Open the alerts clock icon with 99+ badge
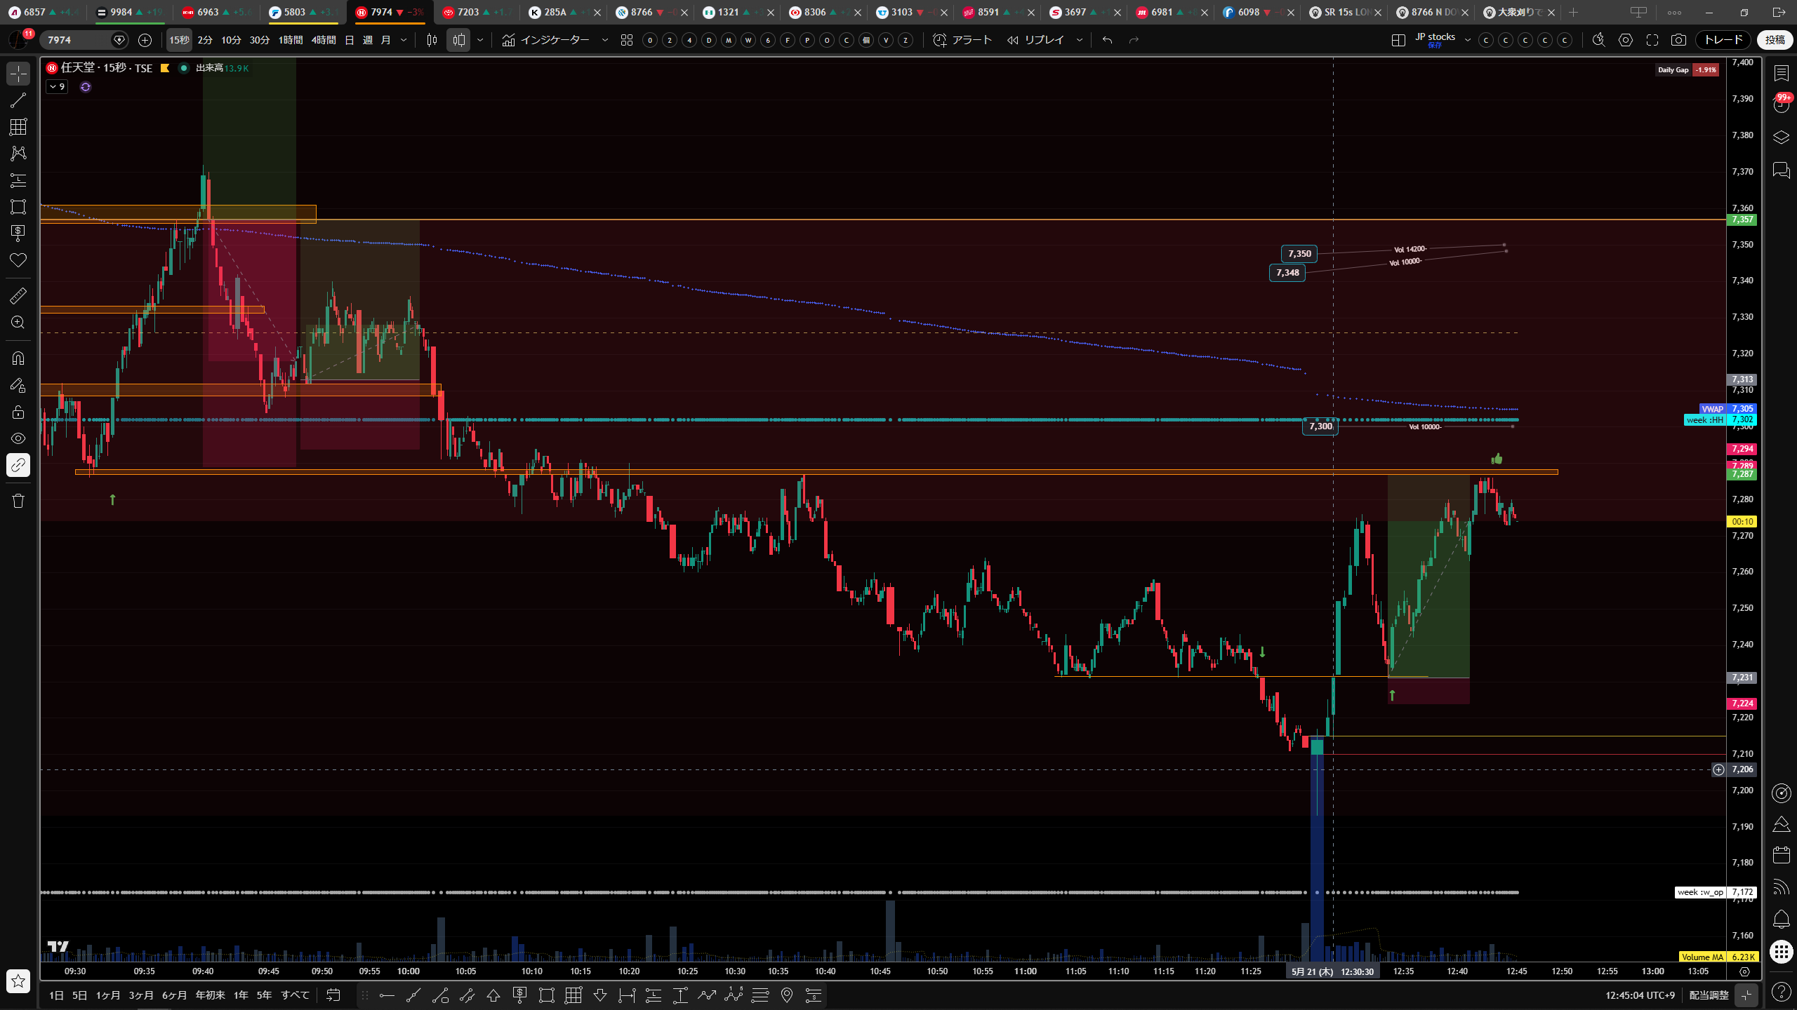This screenshot has width=1797, height=1010. tap(1781, 105)
